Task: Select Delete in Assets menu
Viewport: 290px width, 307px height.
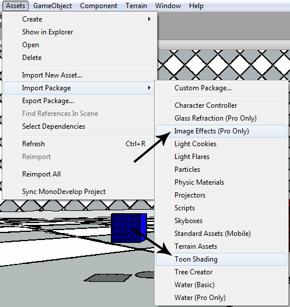Action: tap(79, 58)
